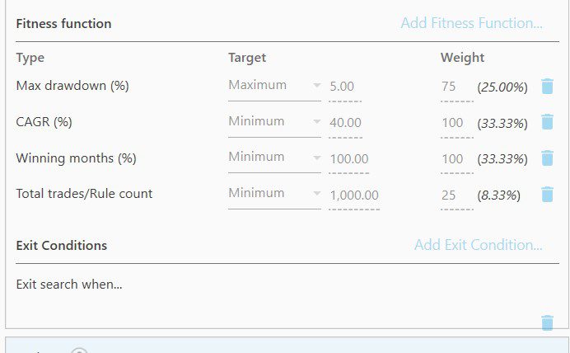Expand the CAGR Minimum dropdown
This screenshot has height=353, width=570.
[x=274, y=122]
